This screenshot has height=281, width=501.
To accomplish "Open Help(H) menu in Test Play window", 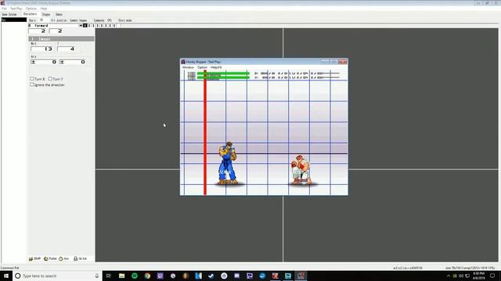I will 216,68.
